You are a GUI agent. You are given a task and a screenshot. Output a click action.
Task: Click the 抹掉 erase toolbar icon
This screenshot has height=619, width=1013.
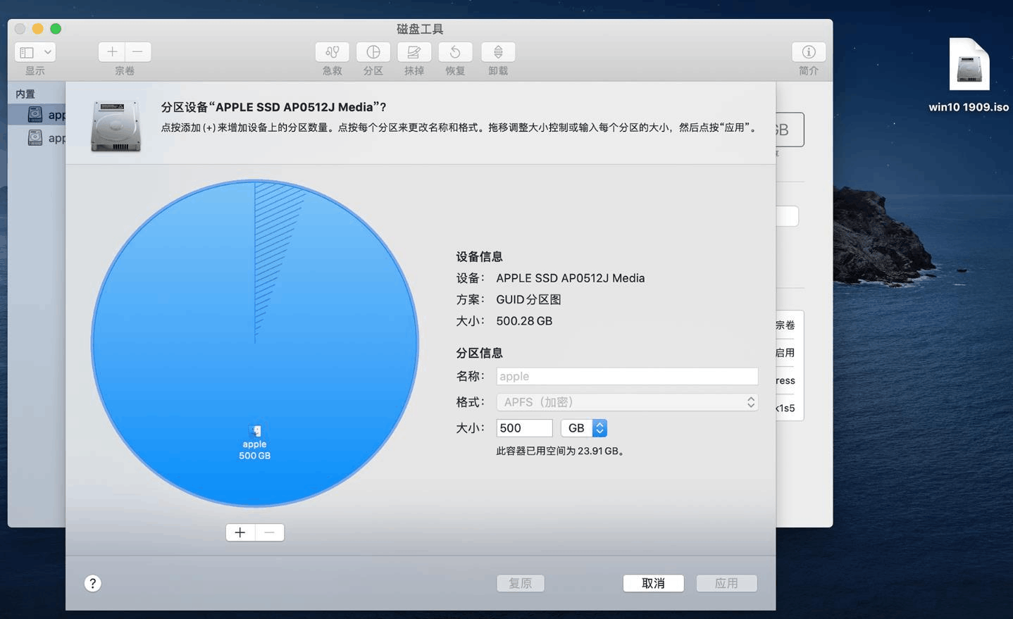(x=414, y=52)
